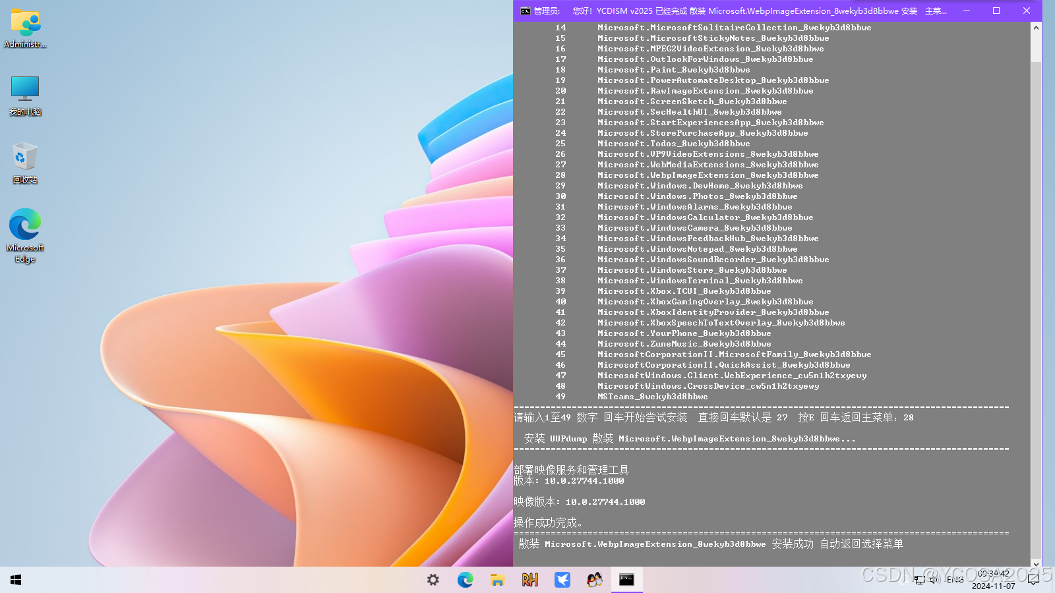Click the ZuneMusic line
Screen dimensions: 1055x593
(x=663, y=344)
